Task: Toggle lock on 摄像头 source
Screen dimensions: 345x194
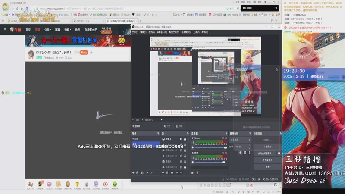Action: point(185,161)
